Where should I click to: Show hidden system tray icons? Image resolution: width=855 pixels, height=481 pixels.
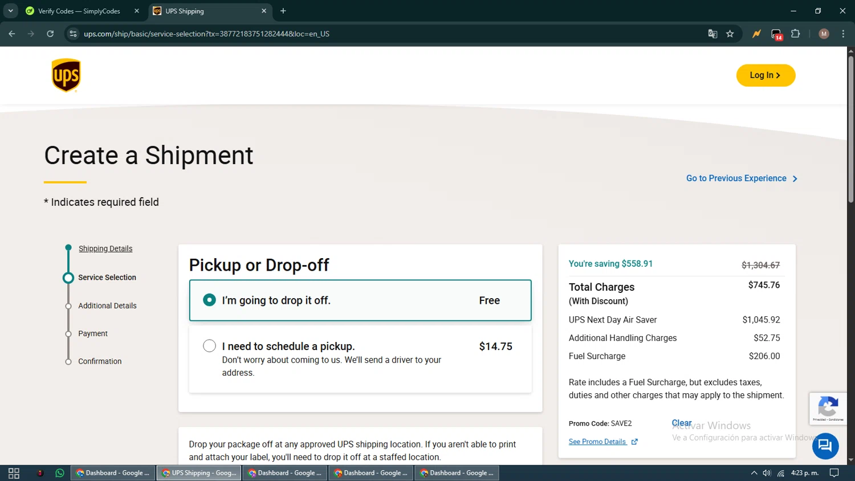[754, 473]
